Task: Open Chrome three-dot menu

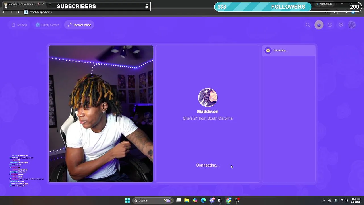Action: click(360, 12)
